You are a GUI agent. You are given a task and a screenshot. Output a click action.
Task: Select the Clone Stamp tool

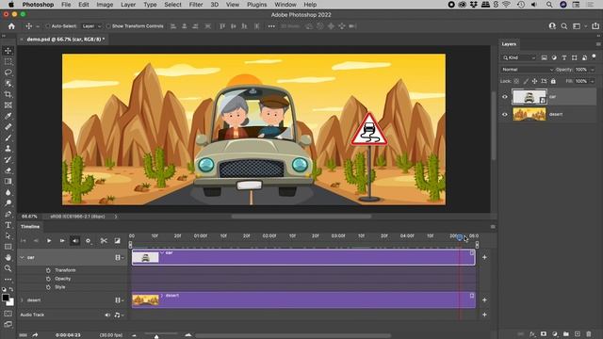pos(8,149)
